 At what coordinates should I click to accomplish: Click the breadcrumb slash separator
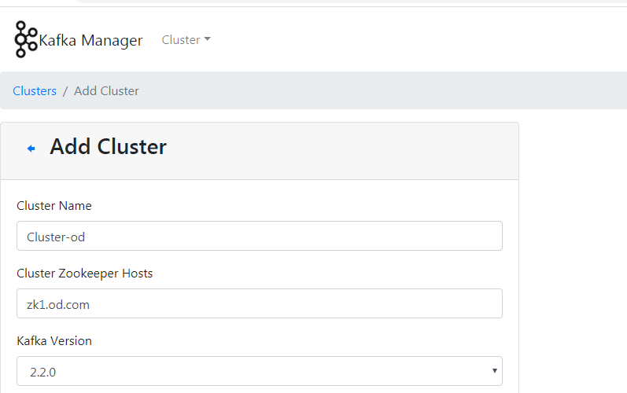[x=65, y=91]
